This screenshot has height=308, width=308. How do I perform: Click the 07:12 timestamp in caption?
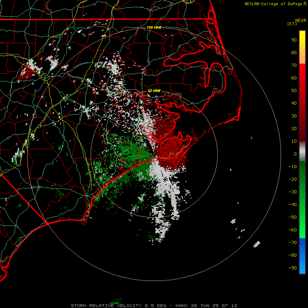tap(229, 306)
